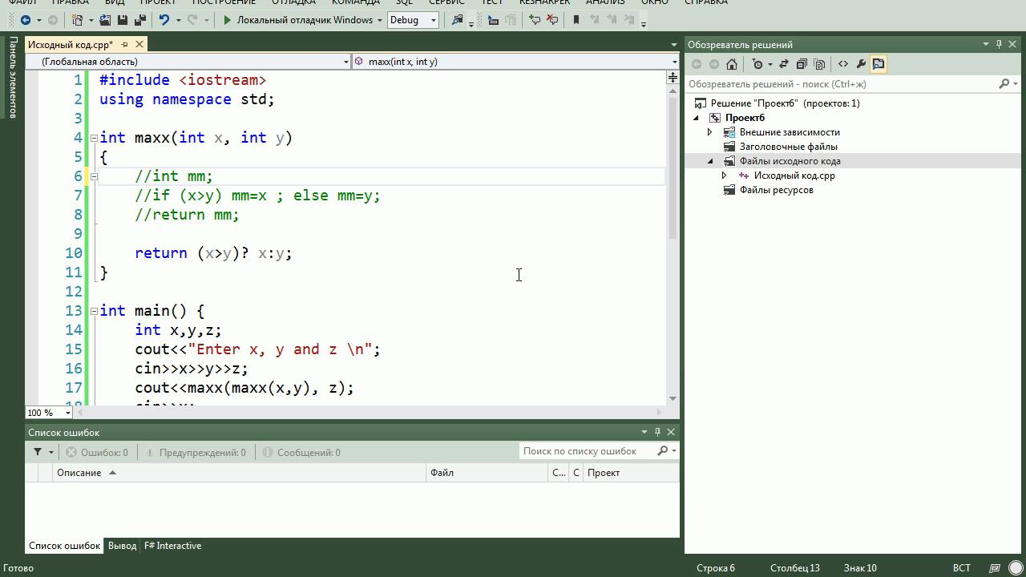The width and height of the screenshot is (1026, 577).
Task: Open Properties via the wrench icon
Action: [861, 64]
